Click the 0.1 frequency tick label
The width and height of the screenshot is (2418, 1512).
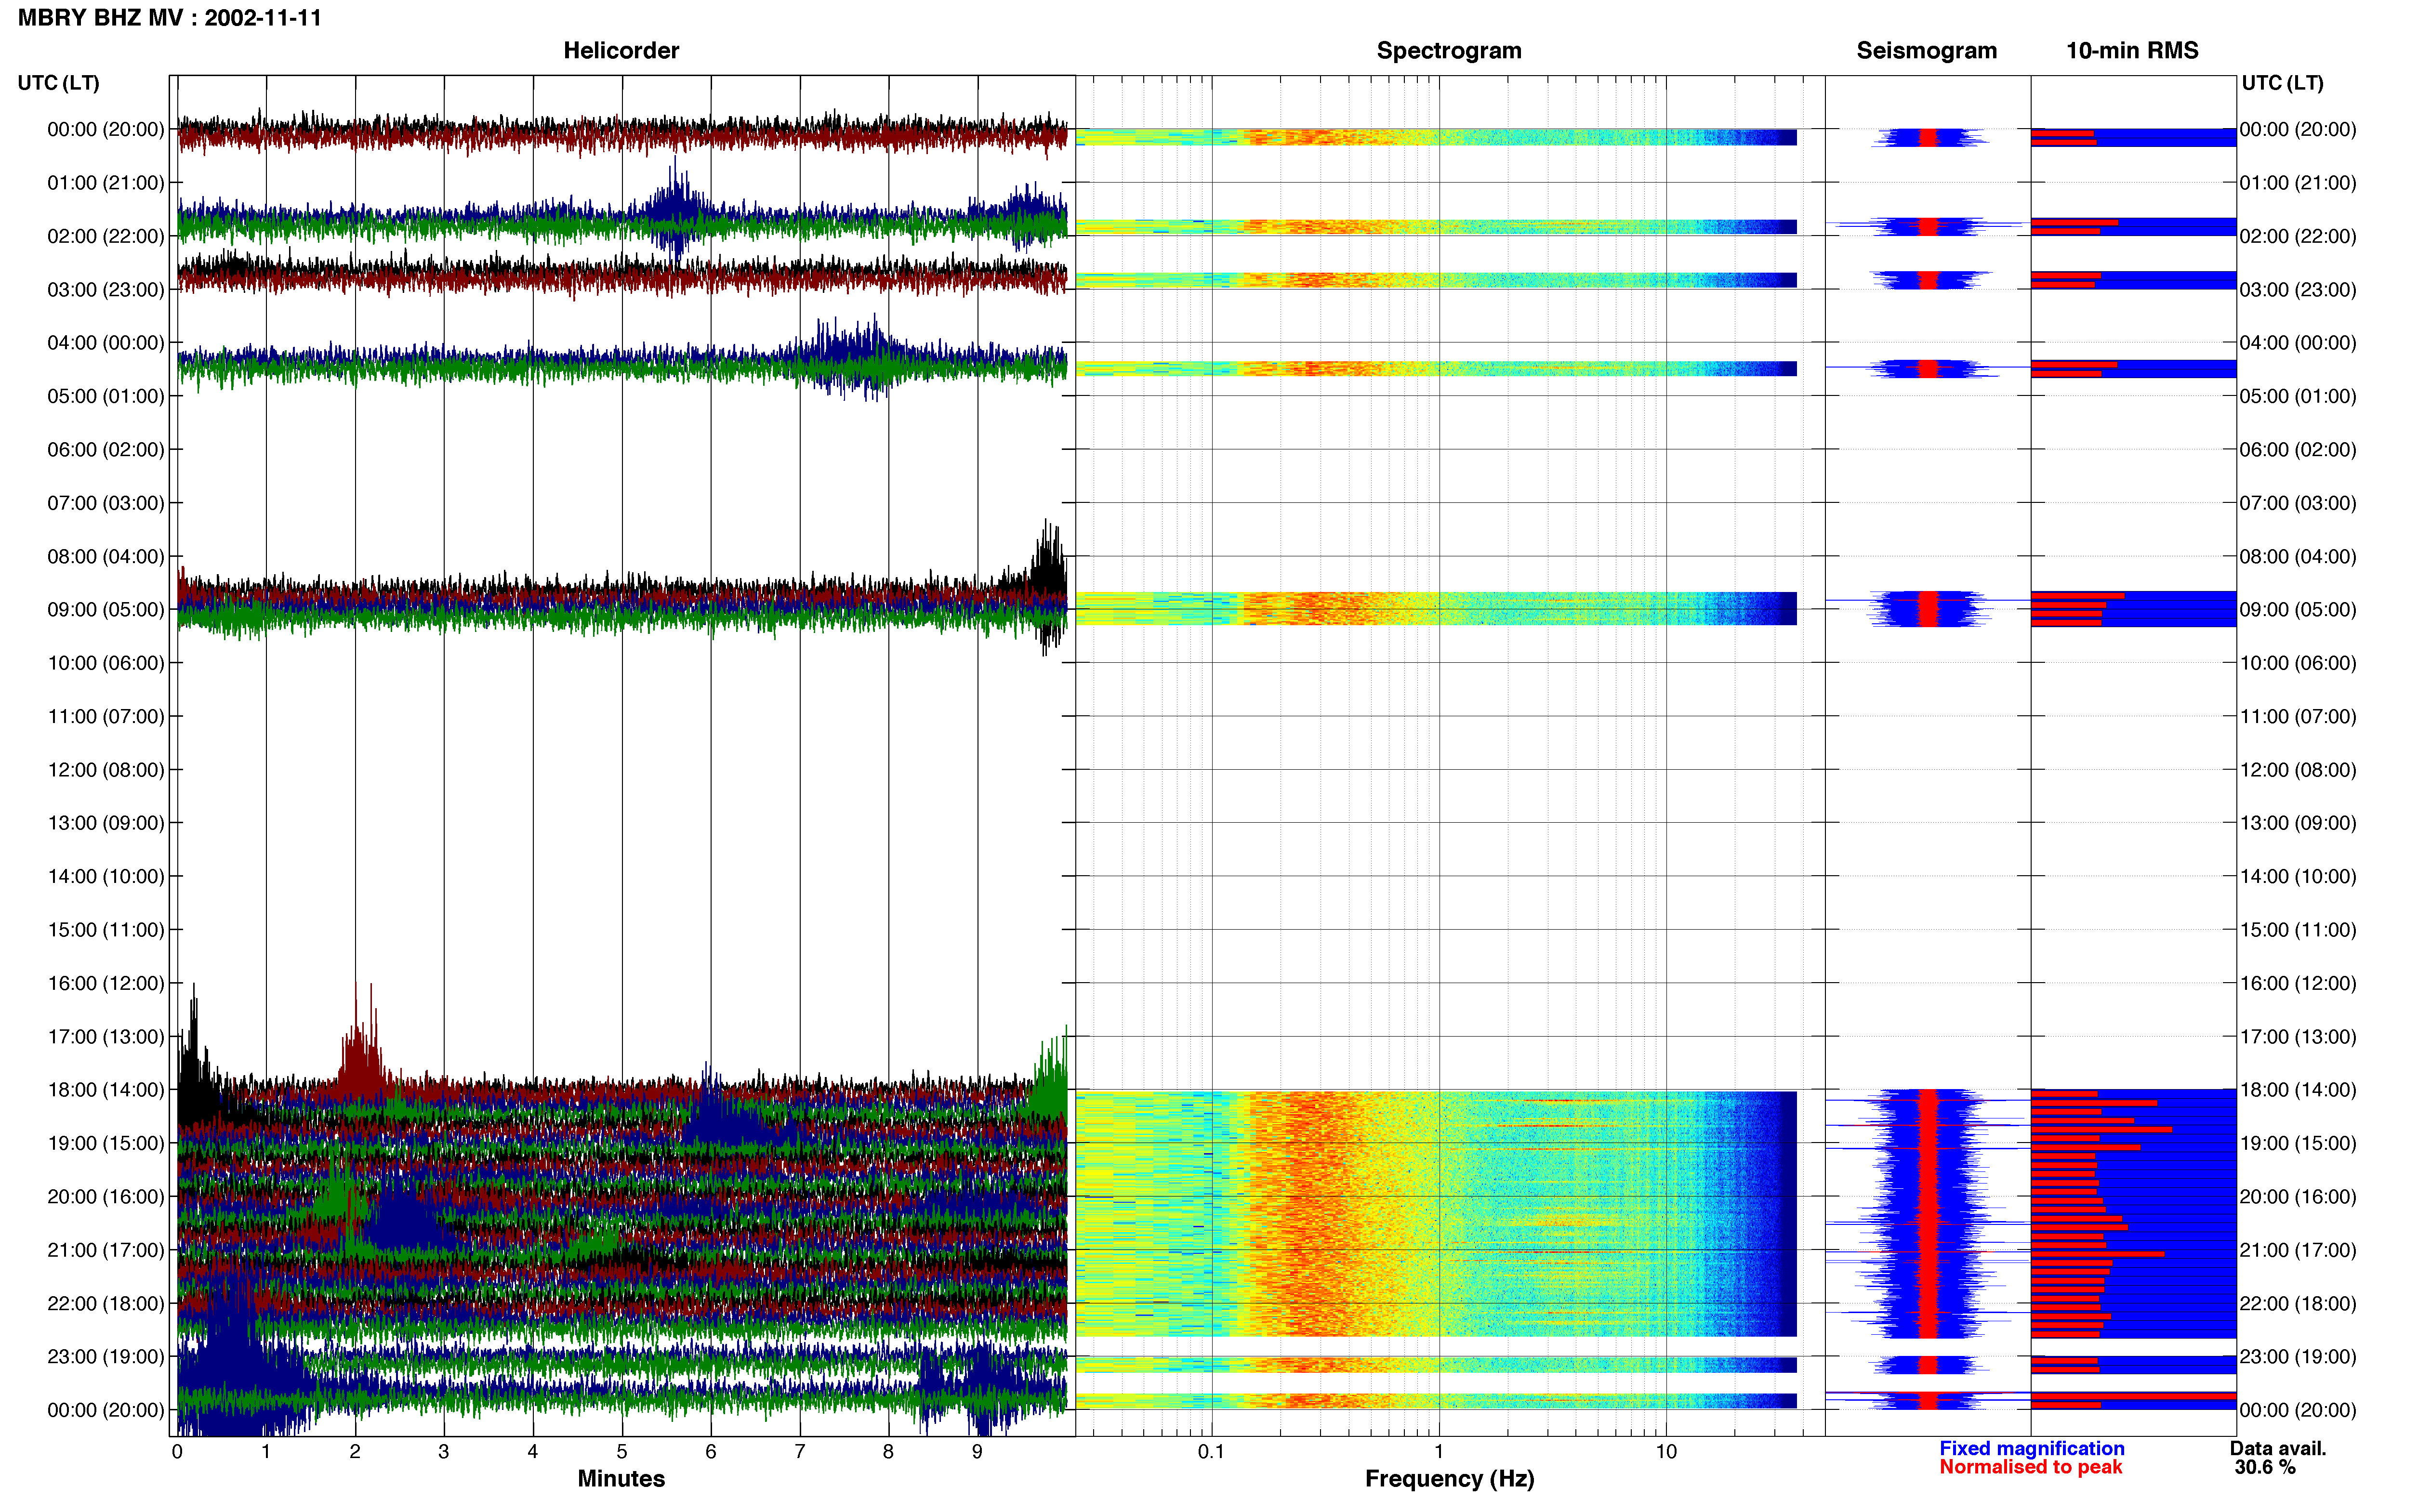[1211, 1451]
